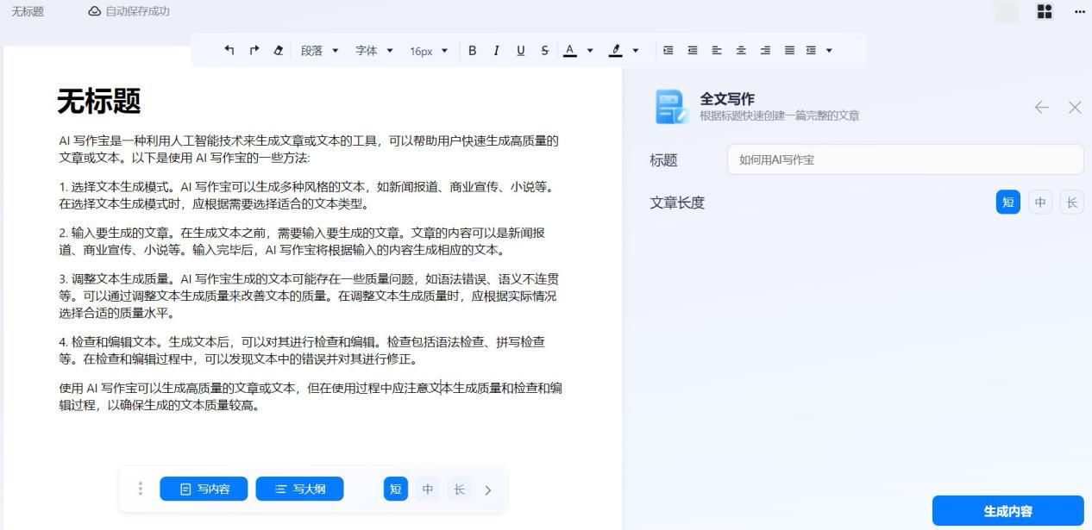Click the paragraph starting 1. 选择文本生成模式

(308, 196)
